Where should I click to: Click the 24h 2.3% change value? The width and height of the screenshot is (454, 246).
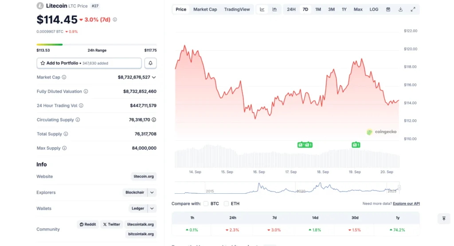coord(232,230)
